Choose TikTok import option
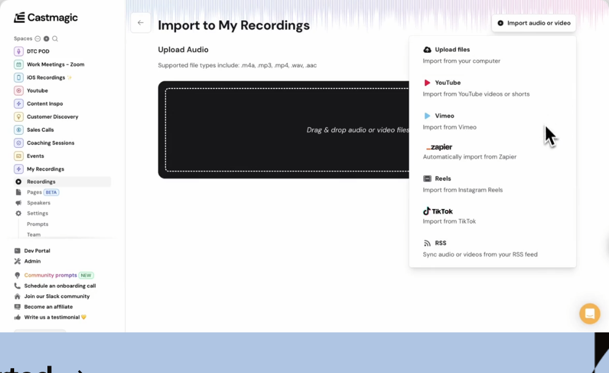 tap(492, 216)
